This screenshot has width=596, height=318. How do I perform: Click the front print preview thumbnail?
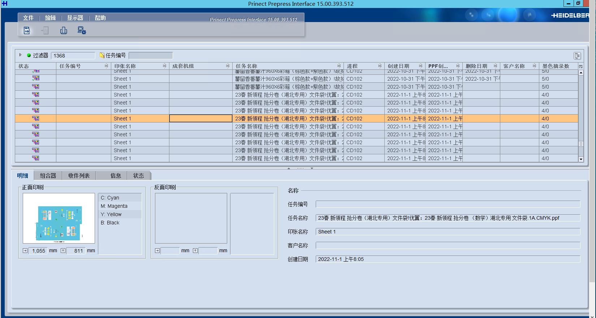pos(59,218)
